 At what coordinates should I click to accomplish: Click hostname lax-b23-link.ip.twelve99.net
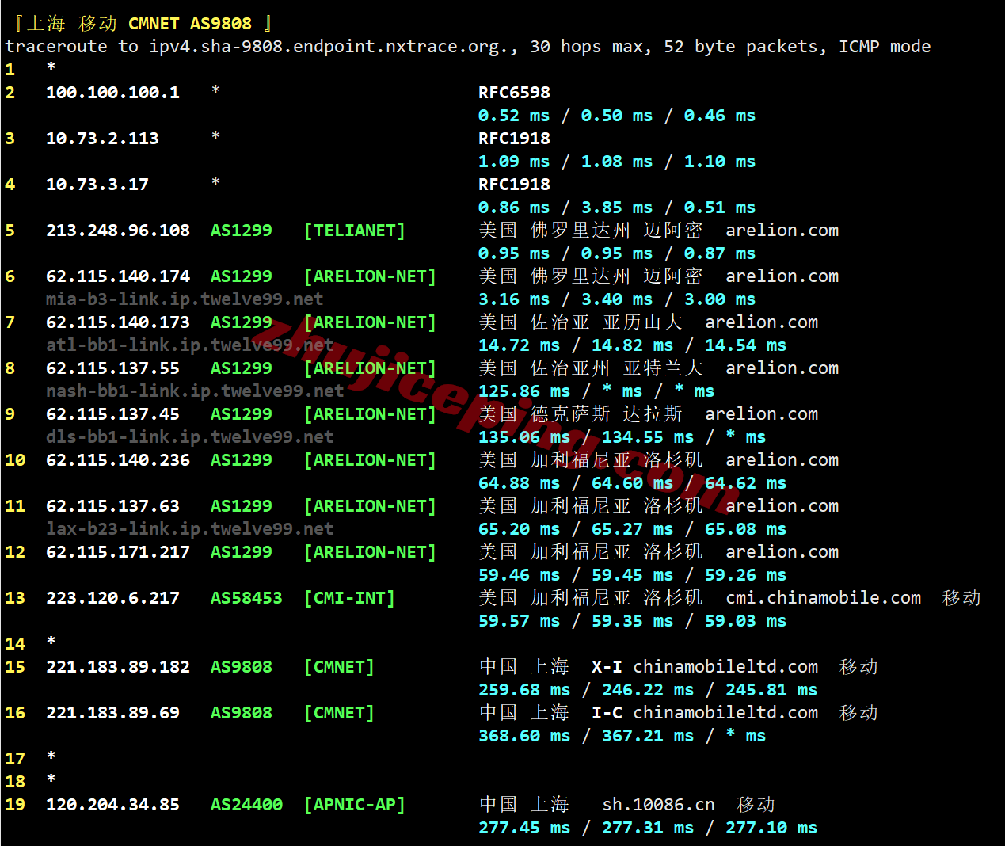point(189,529)
